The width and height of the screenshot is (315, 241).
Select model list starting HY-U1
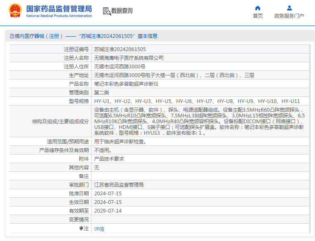197,101
